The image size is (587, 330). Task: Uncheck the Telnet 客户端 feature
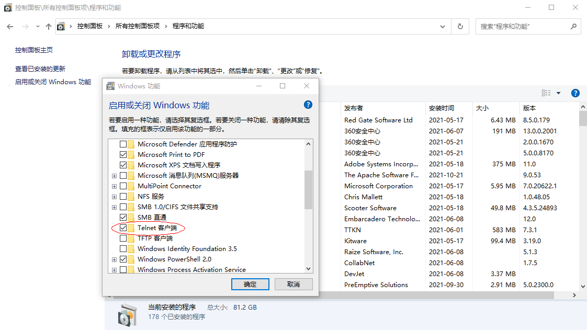123,228
